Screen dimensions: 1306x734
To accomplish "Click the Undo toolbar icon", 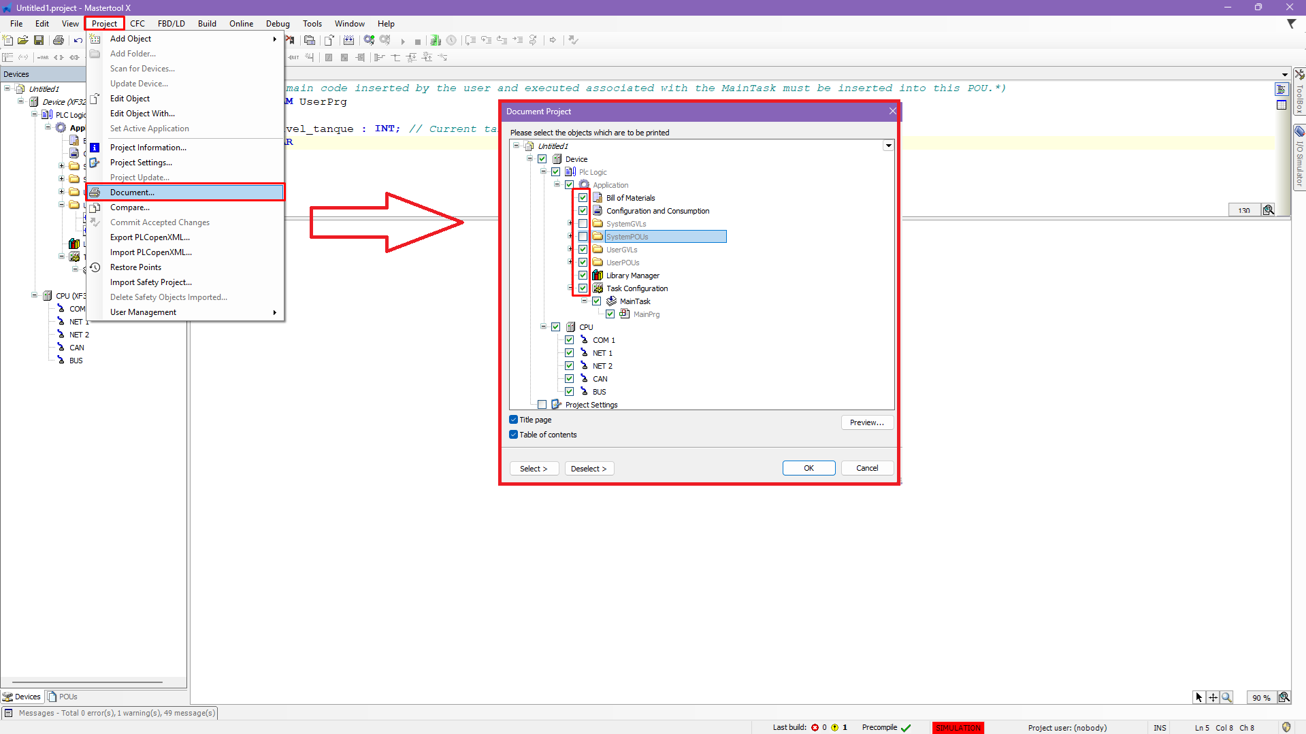I will click(x=78, y=40).
